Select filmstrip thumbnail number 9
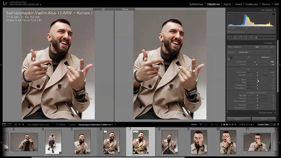 199,142
